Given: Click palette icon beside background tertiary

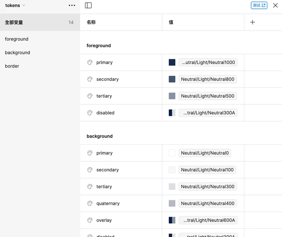Looking at the screenshot, I should [90, 187].
